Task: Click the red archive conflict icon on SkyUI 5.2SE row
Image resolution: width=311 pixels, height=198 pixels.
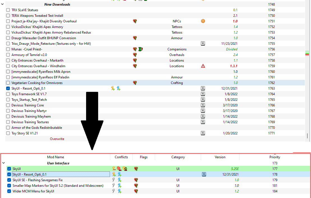Action: (x=119, y=169)
